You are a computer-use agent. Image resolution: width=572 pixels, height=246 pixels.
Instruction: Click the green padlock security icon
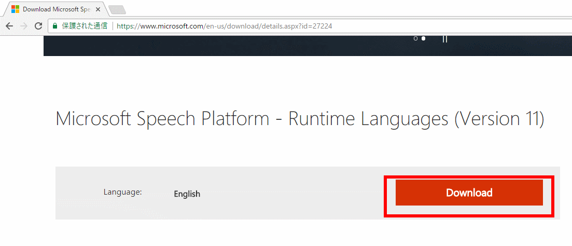[54, 26]
